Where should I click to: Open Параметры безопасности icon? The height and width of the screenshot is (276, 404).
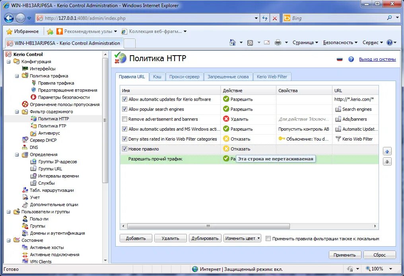33,97
